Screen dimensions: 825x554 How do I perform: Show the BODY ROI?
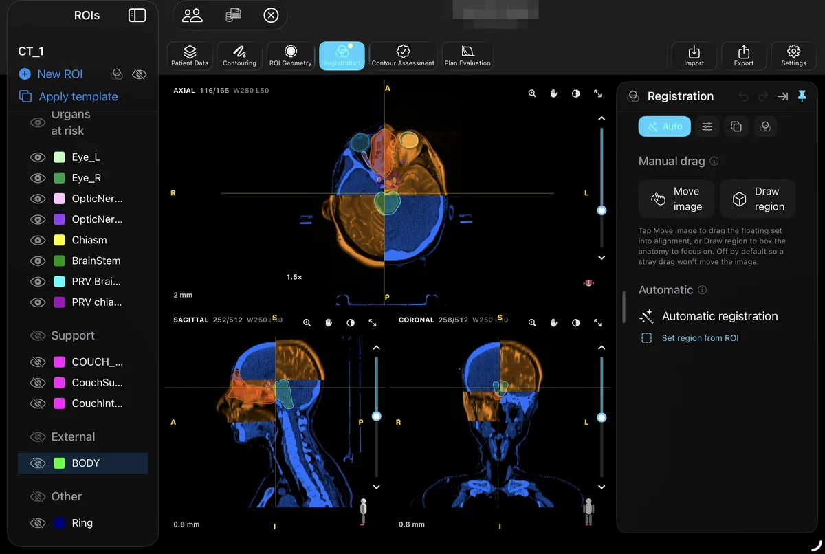pos(37,463)
